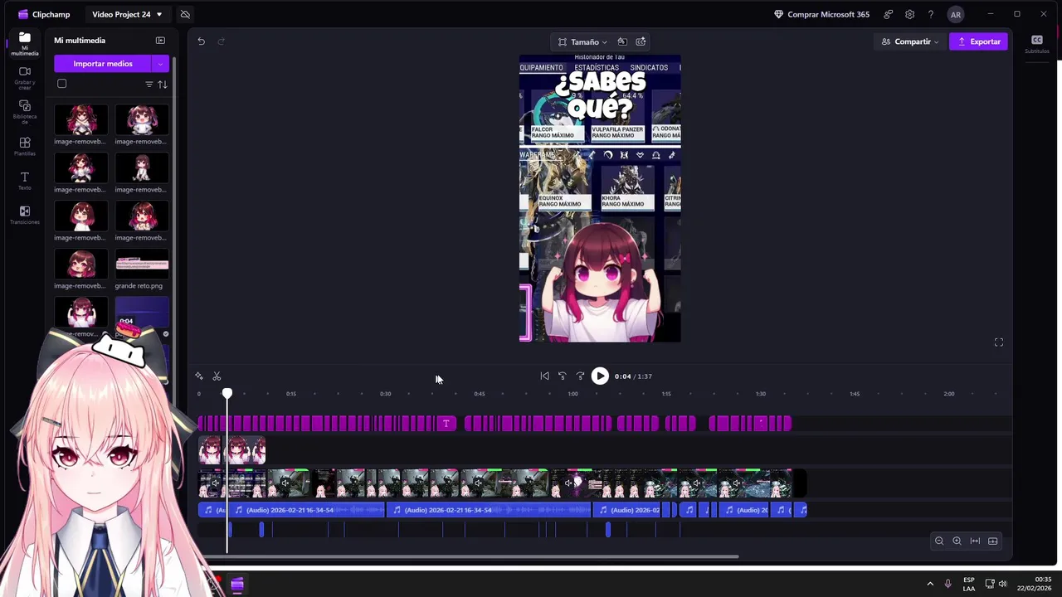Seek to 1:15 on the ruler
This screenshot has height=597, width=1062.
click(666, 394)
